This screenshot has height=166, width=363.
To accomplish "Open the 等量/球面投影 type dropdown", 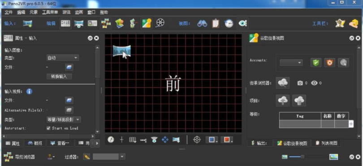I will (64, 120).
